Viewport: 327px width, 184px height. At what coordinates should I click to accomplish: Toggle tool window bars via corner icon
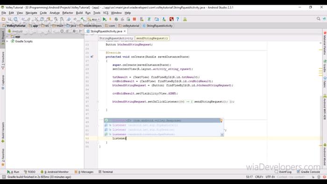[x=4, y=177]
